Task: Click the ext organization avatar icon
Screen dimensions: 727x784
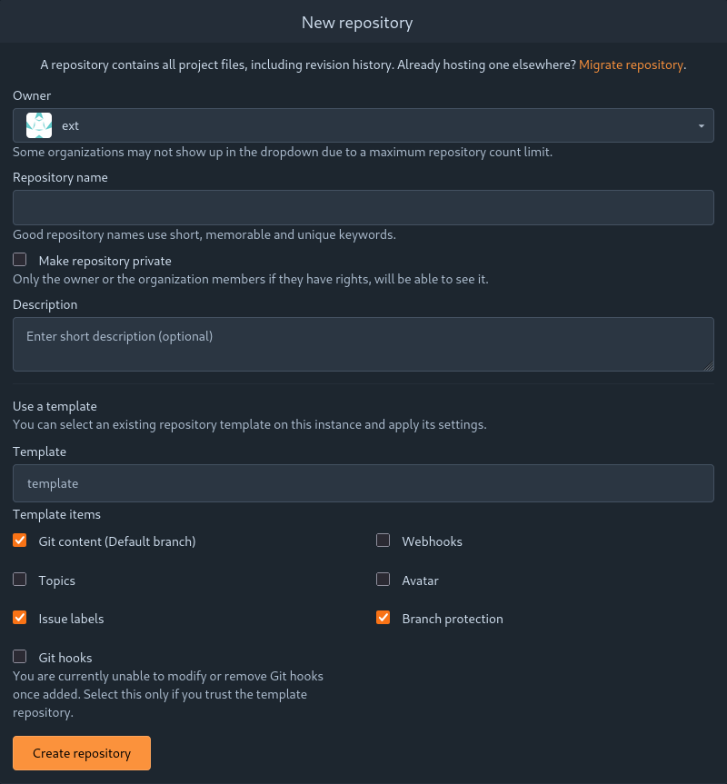Action: pyautogui.click(x=38, y=124)
